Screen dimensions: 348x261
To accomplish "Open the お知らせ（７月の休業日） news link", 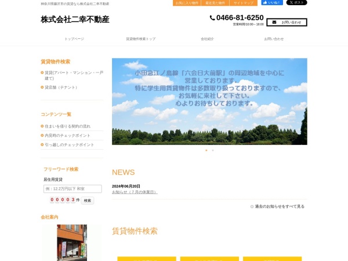I will [x=135, y=192].
